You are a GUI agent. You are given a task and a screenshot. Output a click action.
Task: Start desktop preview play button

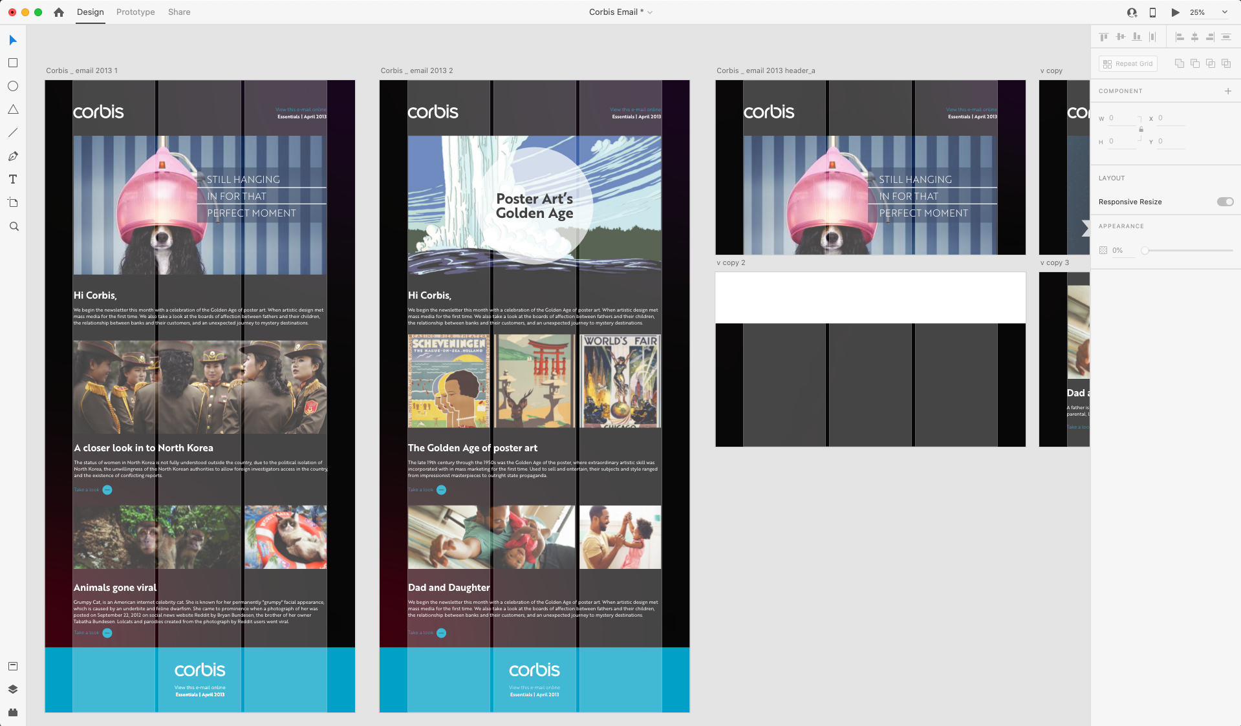click(1175, 12)
